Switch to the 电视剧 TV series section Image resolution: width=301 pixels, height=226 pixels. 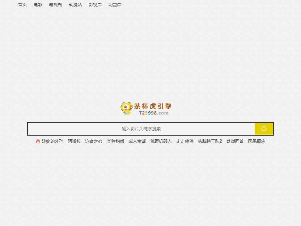click(x=56, y=5)
